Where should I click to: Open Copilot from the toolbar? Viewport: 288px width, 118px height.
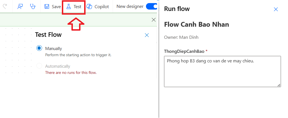98,6
